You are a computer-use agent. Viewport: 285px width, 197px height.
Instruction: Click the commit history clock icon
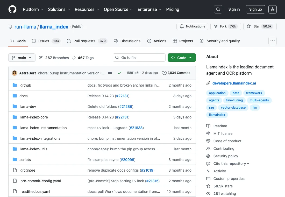click(x=164, y=73)
